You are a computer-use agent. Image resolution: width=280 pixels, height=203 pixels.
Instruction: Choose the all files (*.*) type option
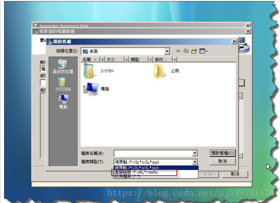pos(156,176)
